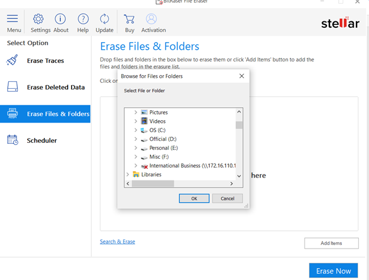Expand the Videos tree node
Viewport: 369px width, 280px height.
tap(135, 121)
